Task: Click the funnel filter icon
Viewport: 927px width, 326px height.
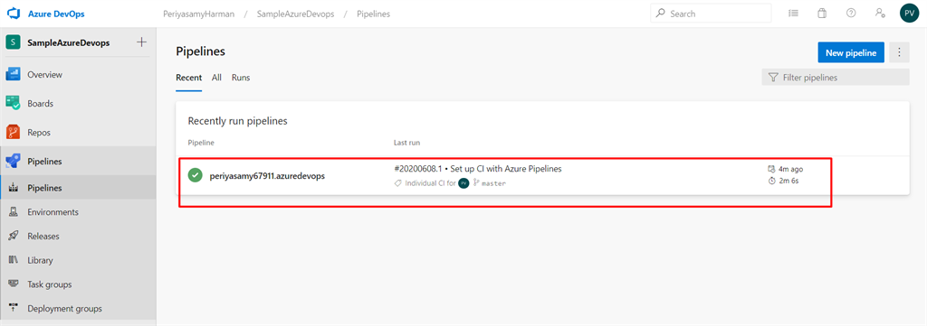Action: 773,78
